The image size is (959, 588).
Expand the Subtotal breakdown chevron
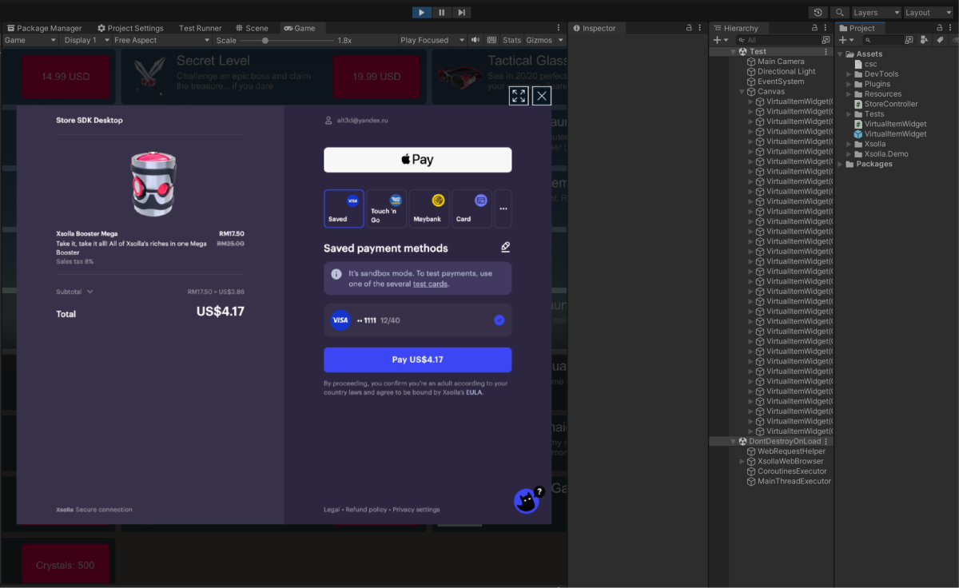pos(90,292)
